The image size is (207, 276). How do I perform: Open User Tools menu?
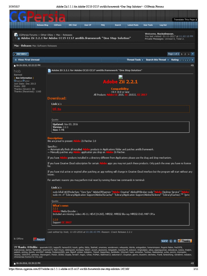[x=148, y=25]
